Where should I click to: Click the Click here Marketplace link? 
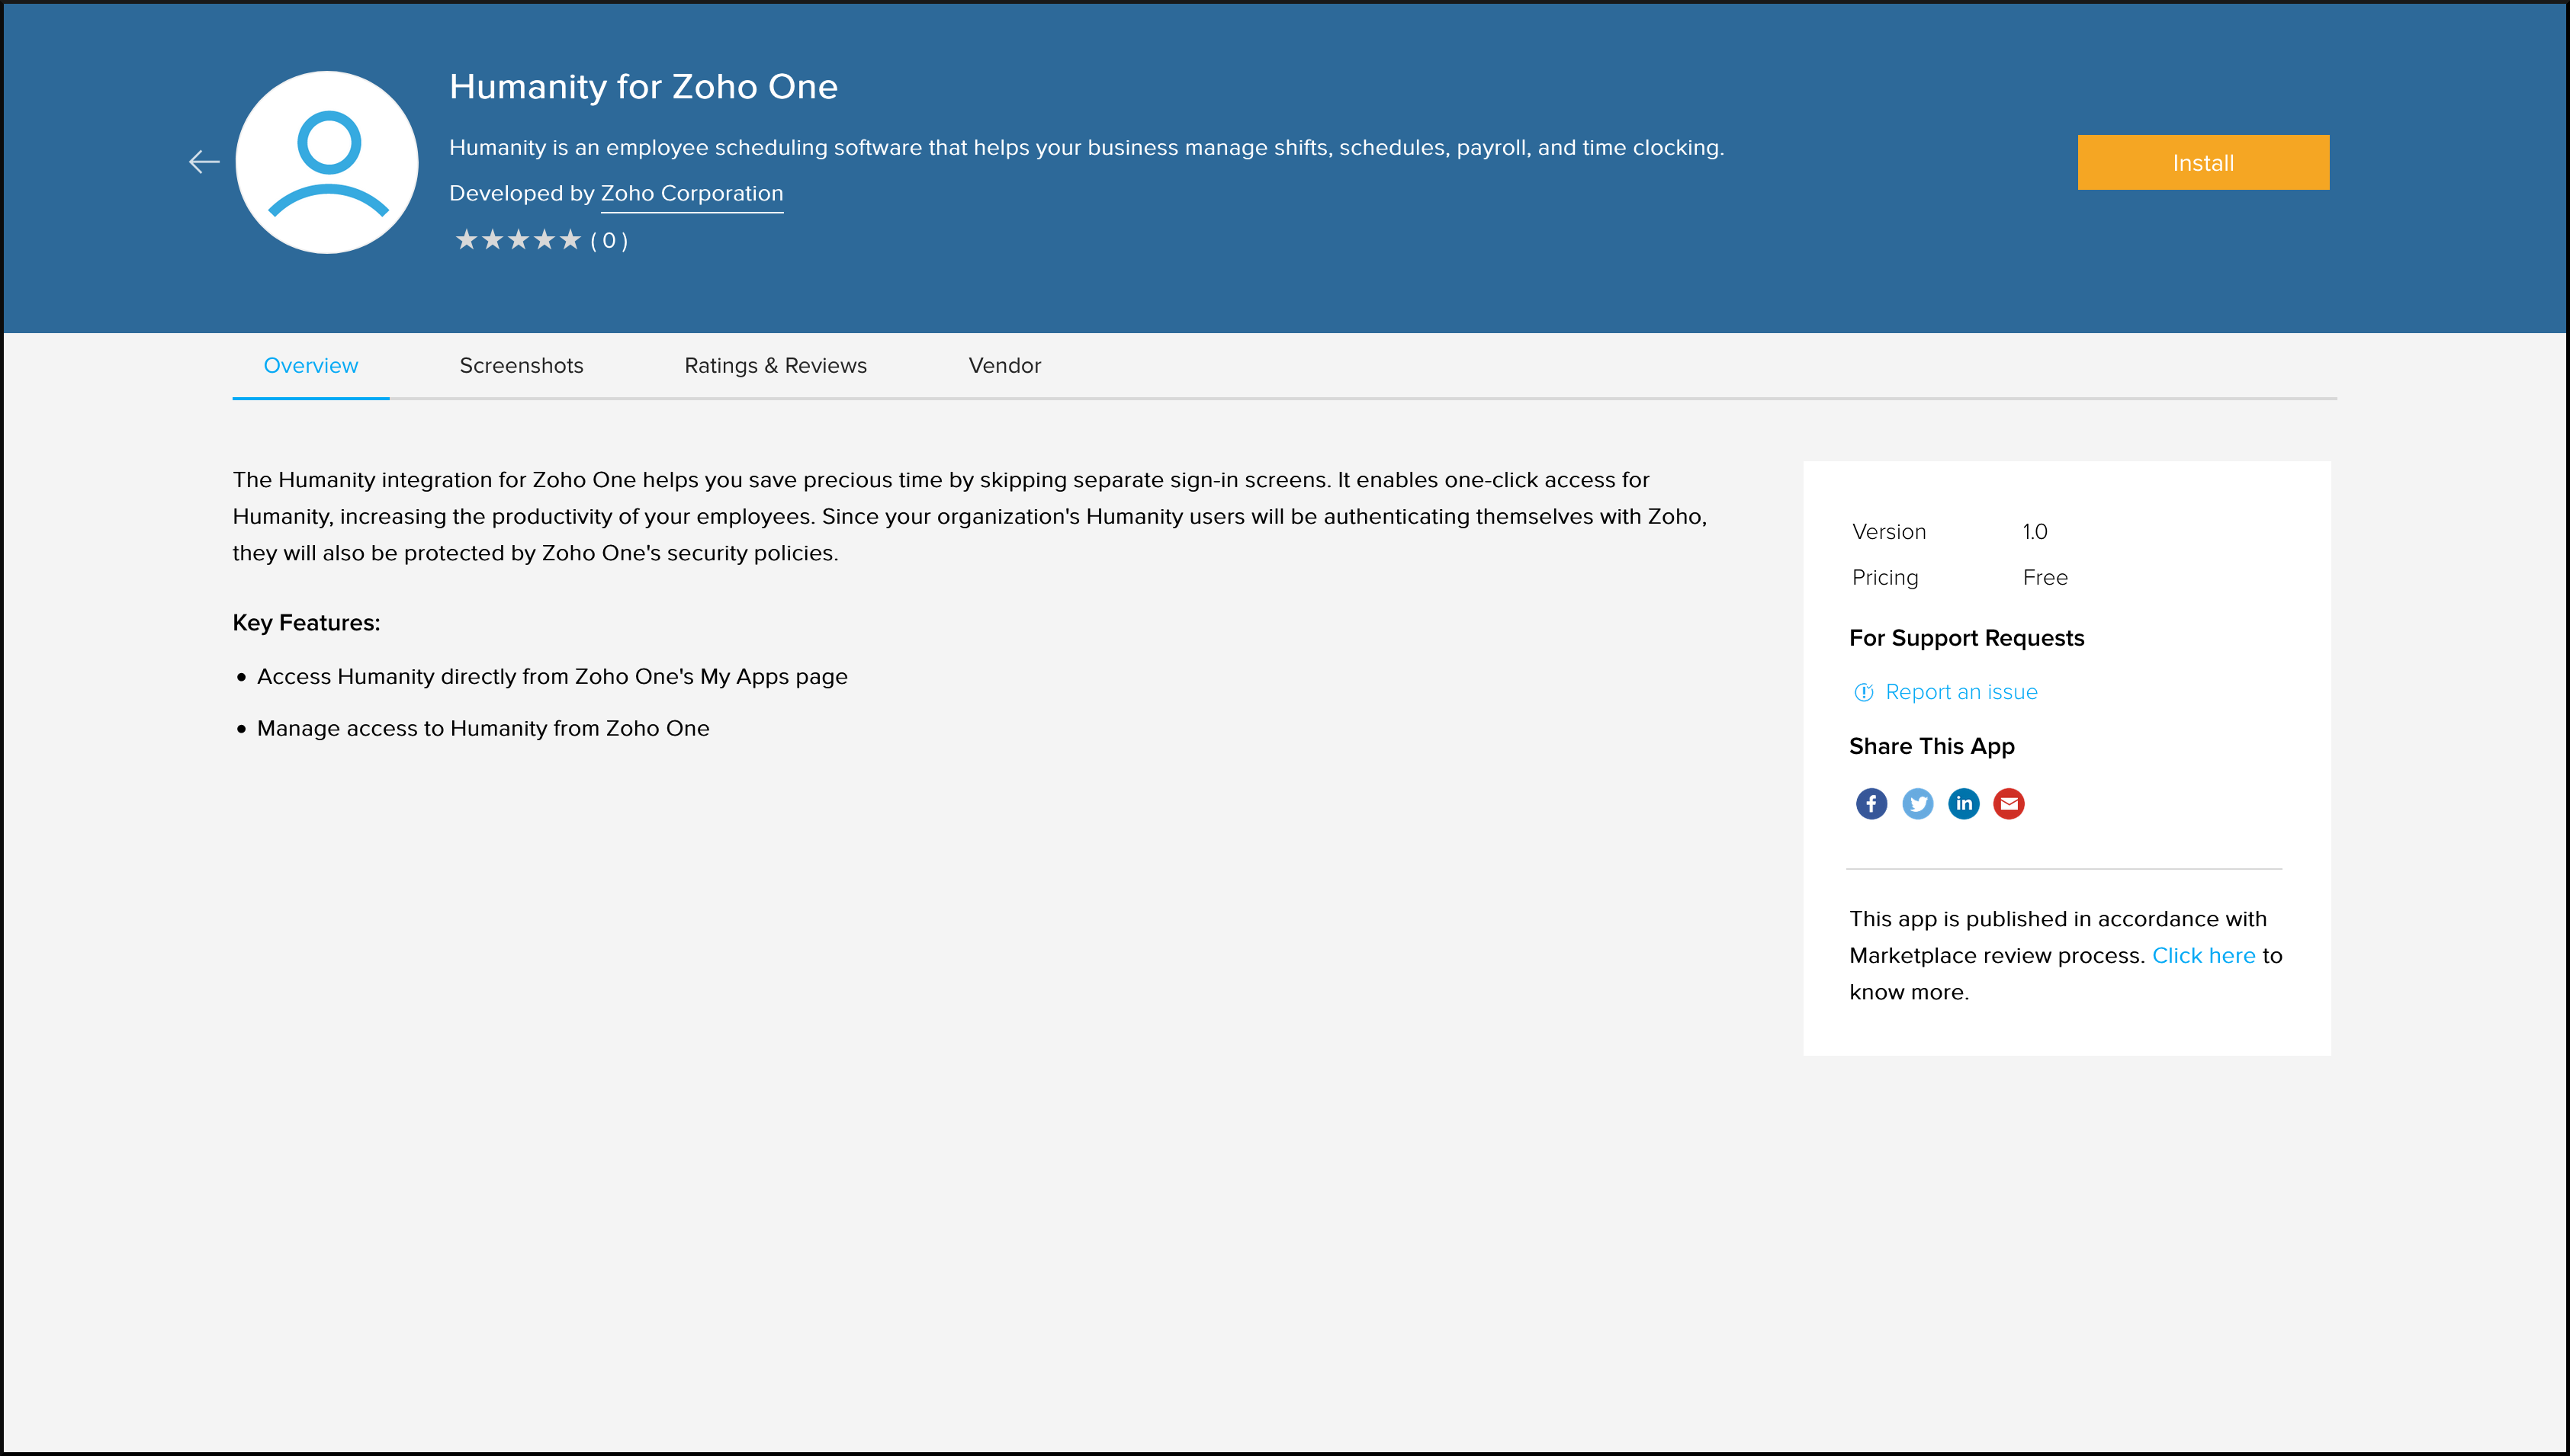(2203, 954)
